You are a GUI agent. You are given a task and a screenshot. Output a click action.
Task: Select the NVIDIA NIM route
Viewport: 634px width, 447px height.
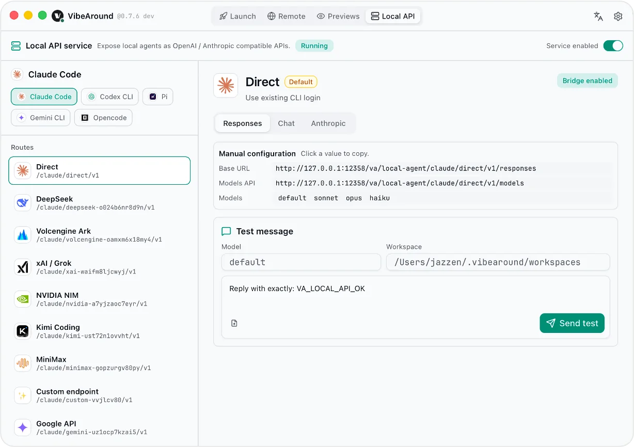point(100,299)
